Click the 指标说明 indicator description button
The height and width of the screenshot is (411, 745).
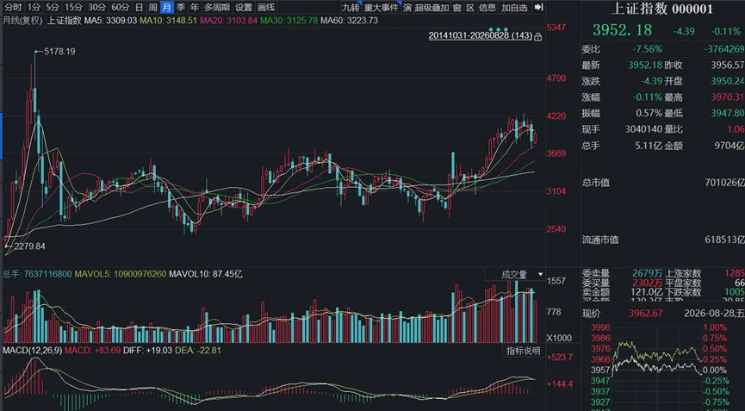click(523, 351)
